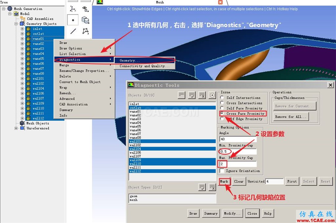Image resolution: width=336 pixels, height=223 pixels.
Task: Click the circular pick icon above Objects
Action: [212, 95]
